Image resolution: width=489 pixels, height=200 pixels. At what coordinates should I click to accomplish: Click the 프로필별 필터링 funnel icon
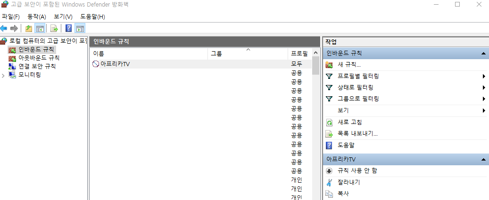329,77
